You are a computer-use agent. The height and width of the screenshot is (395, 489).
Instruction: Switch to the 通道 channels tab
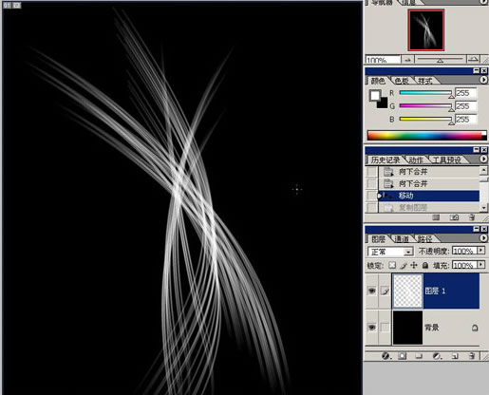click(401, 239)
